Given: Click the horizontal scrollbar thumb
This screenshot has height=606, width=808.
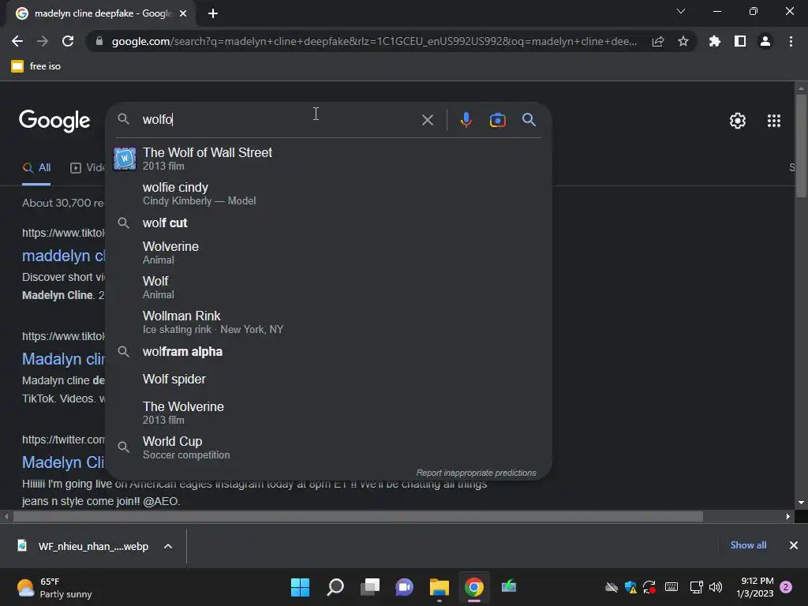Looking at the screenshot, I should (358, 516).
